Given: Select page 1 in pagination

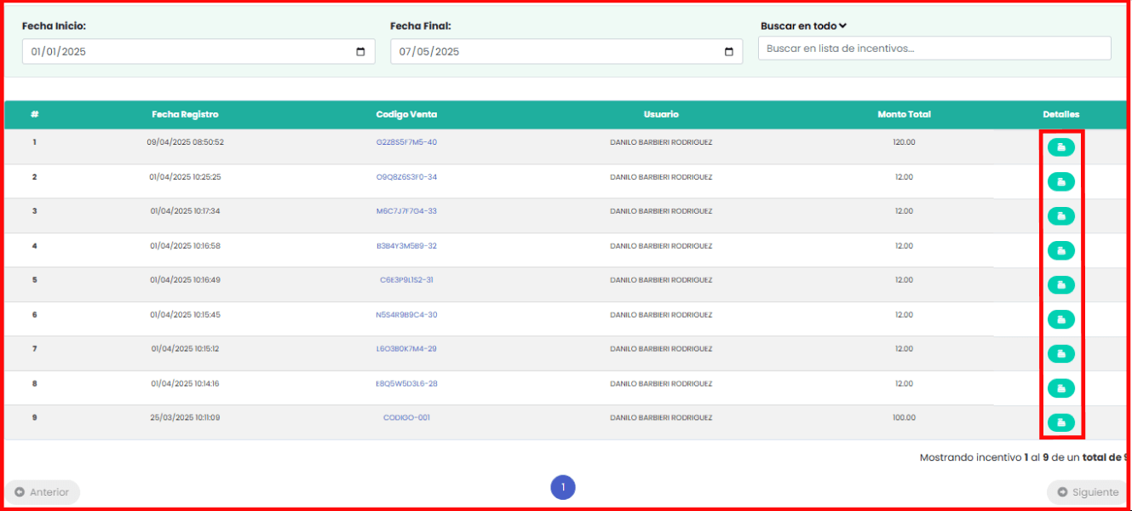Looking at the screenshot, I should click(x=562, y=487).
